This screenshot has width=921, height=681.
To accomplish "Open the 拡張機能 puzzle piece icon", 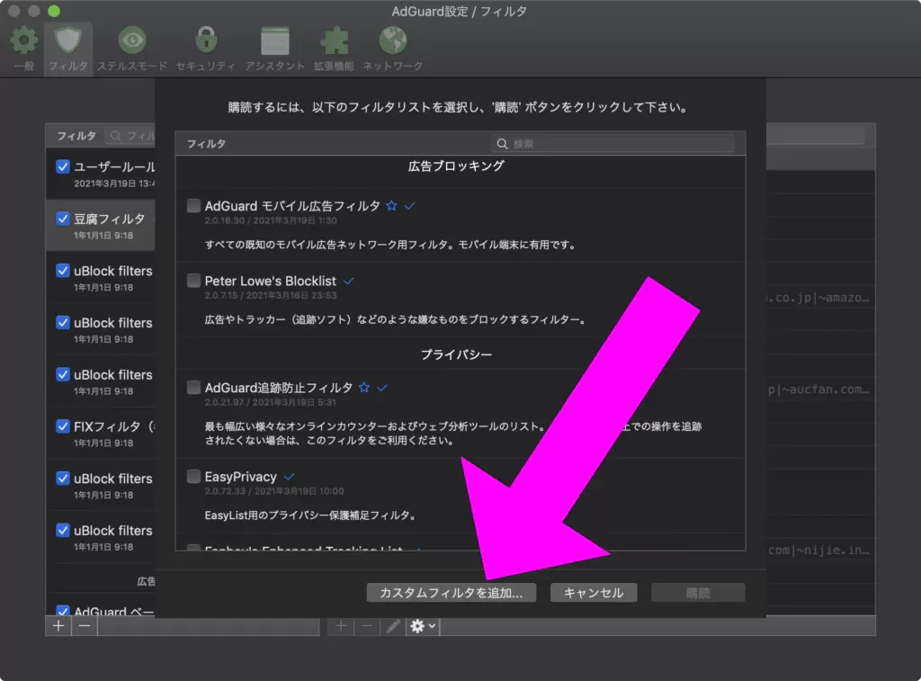I will pos(333,42).
